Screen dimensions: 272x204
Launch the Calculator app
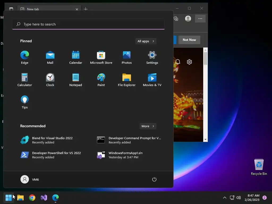(25, 80)
